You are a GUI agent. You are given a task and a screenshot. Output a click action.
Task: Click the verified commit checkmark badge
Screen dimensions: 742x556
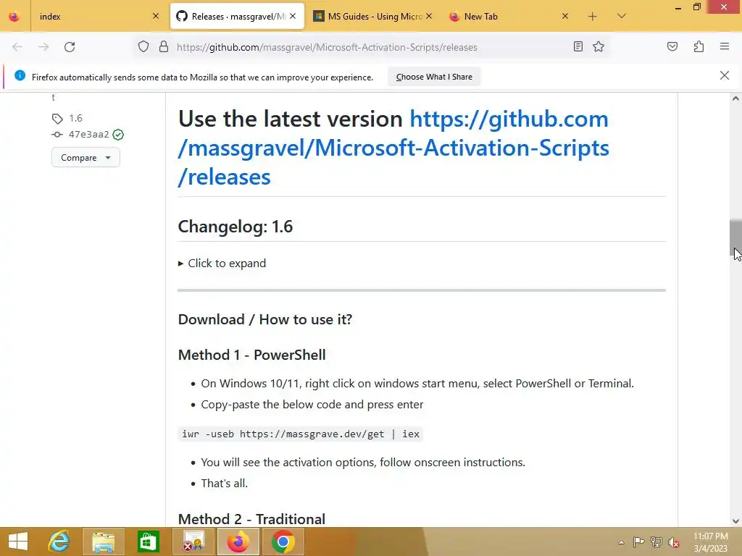(118, 135)
